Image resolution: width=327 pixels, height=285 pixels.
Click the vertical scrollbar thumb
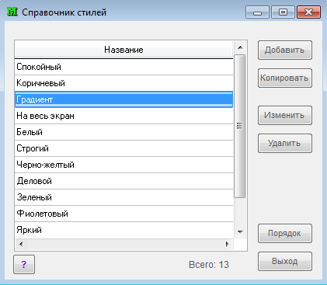[240, 126]
